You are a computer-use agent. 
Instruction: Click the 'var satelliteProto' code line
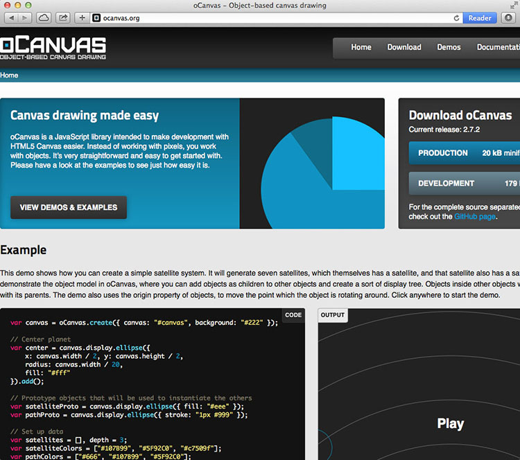[127, 407]
